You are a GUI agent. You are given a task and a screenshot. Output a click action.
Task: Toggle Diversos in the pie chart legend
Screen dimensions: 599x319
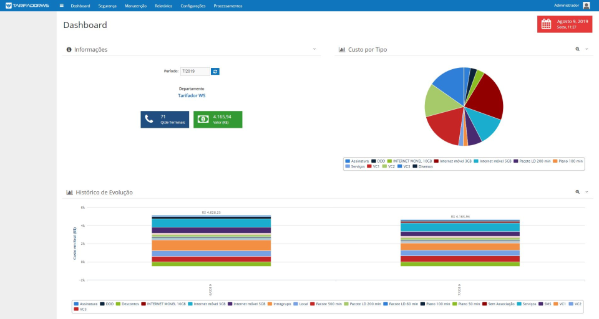point(422,166)
